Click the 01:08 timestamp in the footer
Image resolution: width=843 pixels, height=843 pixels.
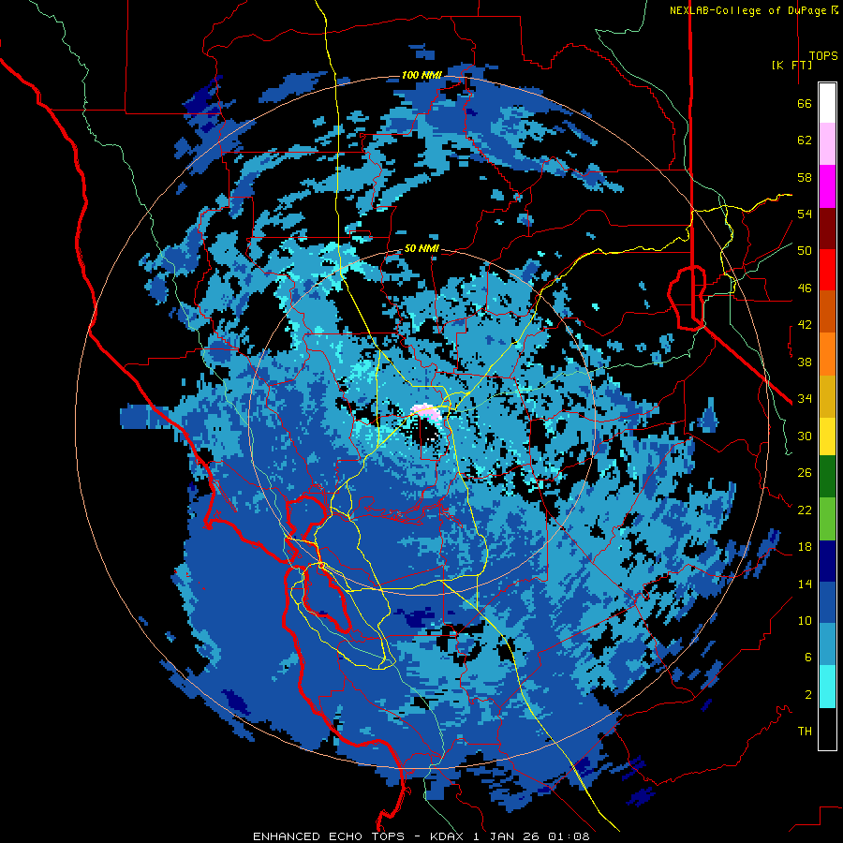[x=569, y=836]
